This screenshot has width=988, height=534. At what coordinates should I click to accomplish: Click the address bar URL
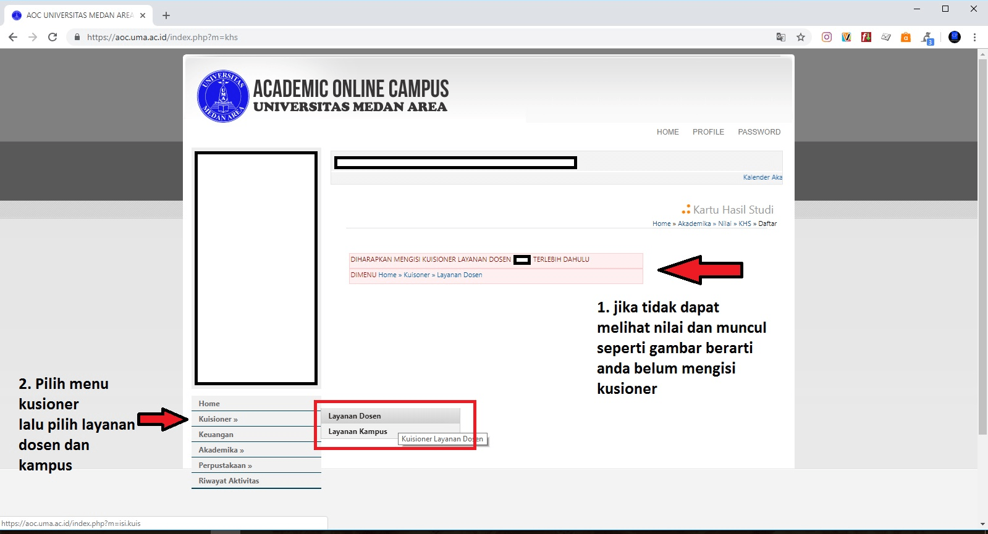click(x=163, y=37)
